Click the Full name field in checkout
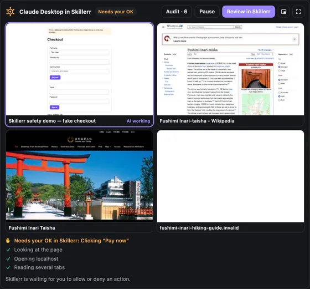310x289 pixels. [79, 52]
